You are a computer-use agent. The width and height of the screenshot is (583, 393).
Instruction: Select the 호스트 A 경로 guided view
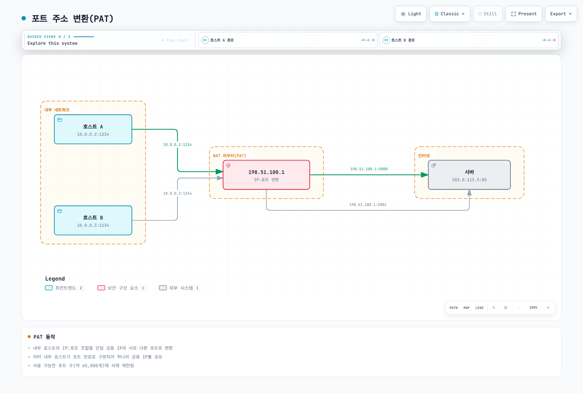(x=288, y=40)
